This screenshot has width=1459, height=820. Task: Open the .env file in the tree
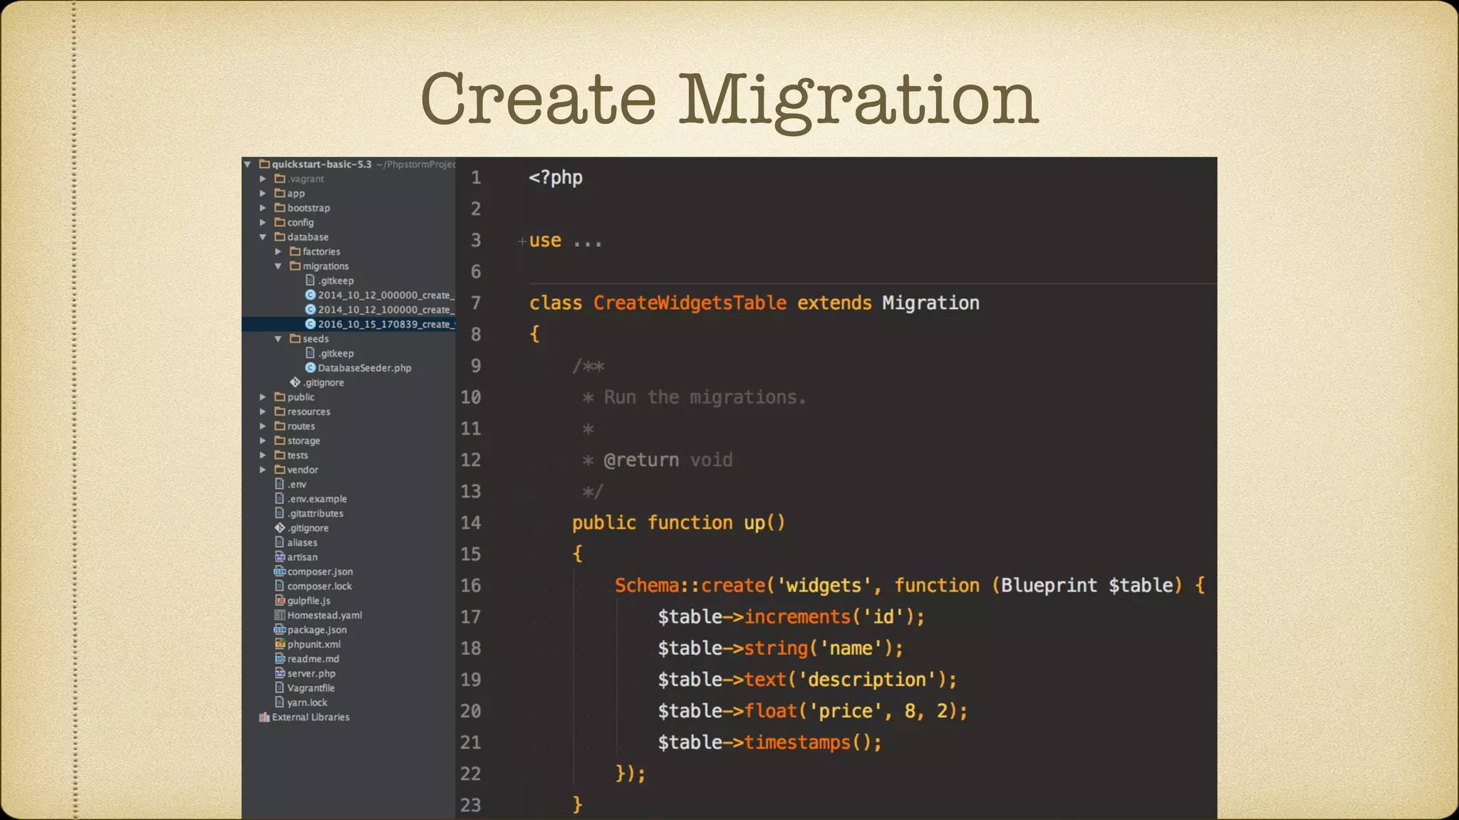(x=297, y=485)
